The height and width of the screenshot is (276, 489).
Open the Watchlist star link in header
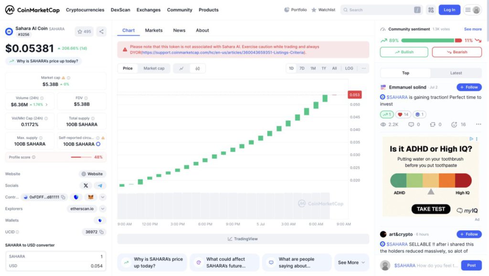(323, 10)
